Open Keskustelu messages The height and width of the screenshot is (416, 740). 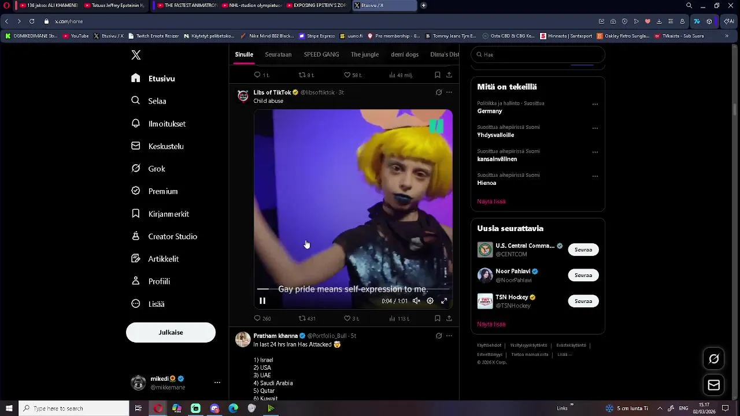tap(157, 146)
